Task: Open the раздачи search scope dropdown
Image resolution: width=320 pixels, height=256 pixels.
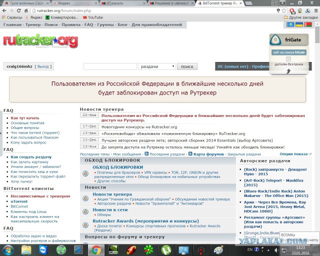Action: coord(156,66)
